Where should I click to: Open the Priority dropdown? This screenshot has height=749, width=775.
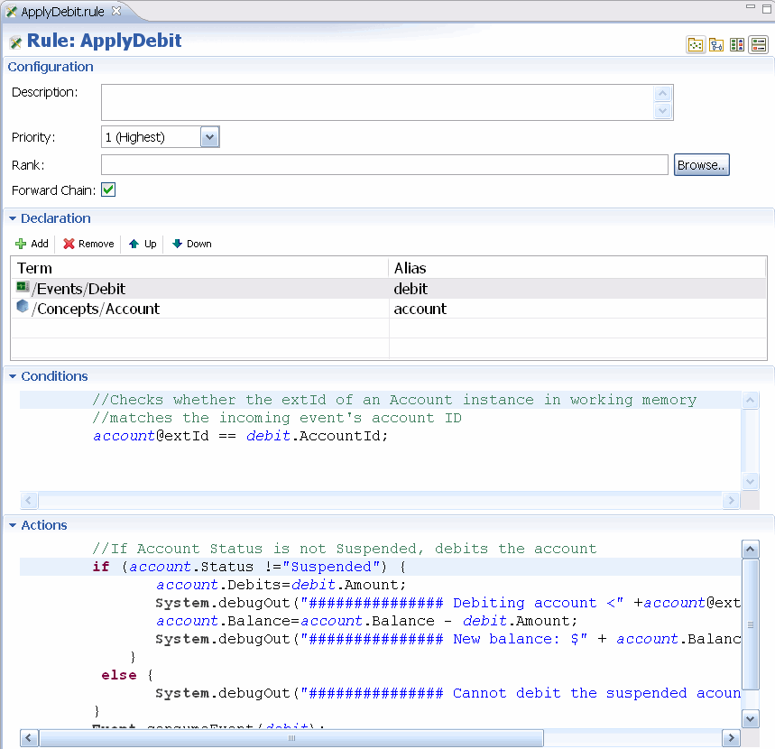209,137
